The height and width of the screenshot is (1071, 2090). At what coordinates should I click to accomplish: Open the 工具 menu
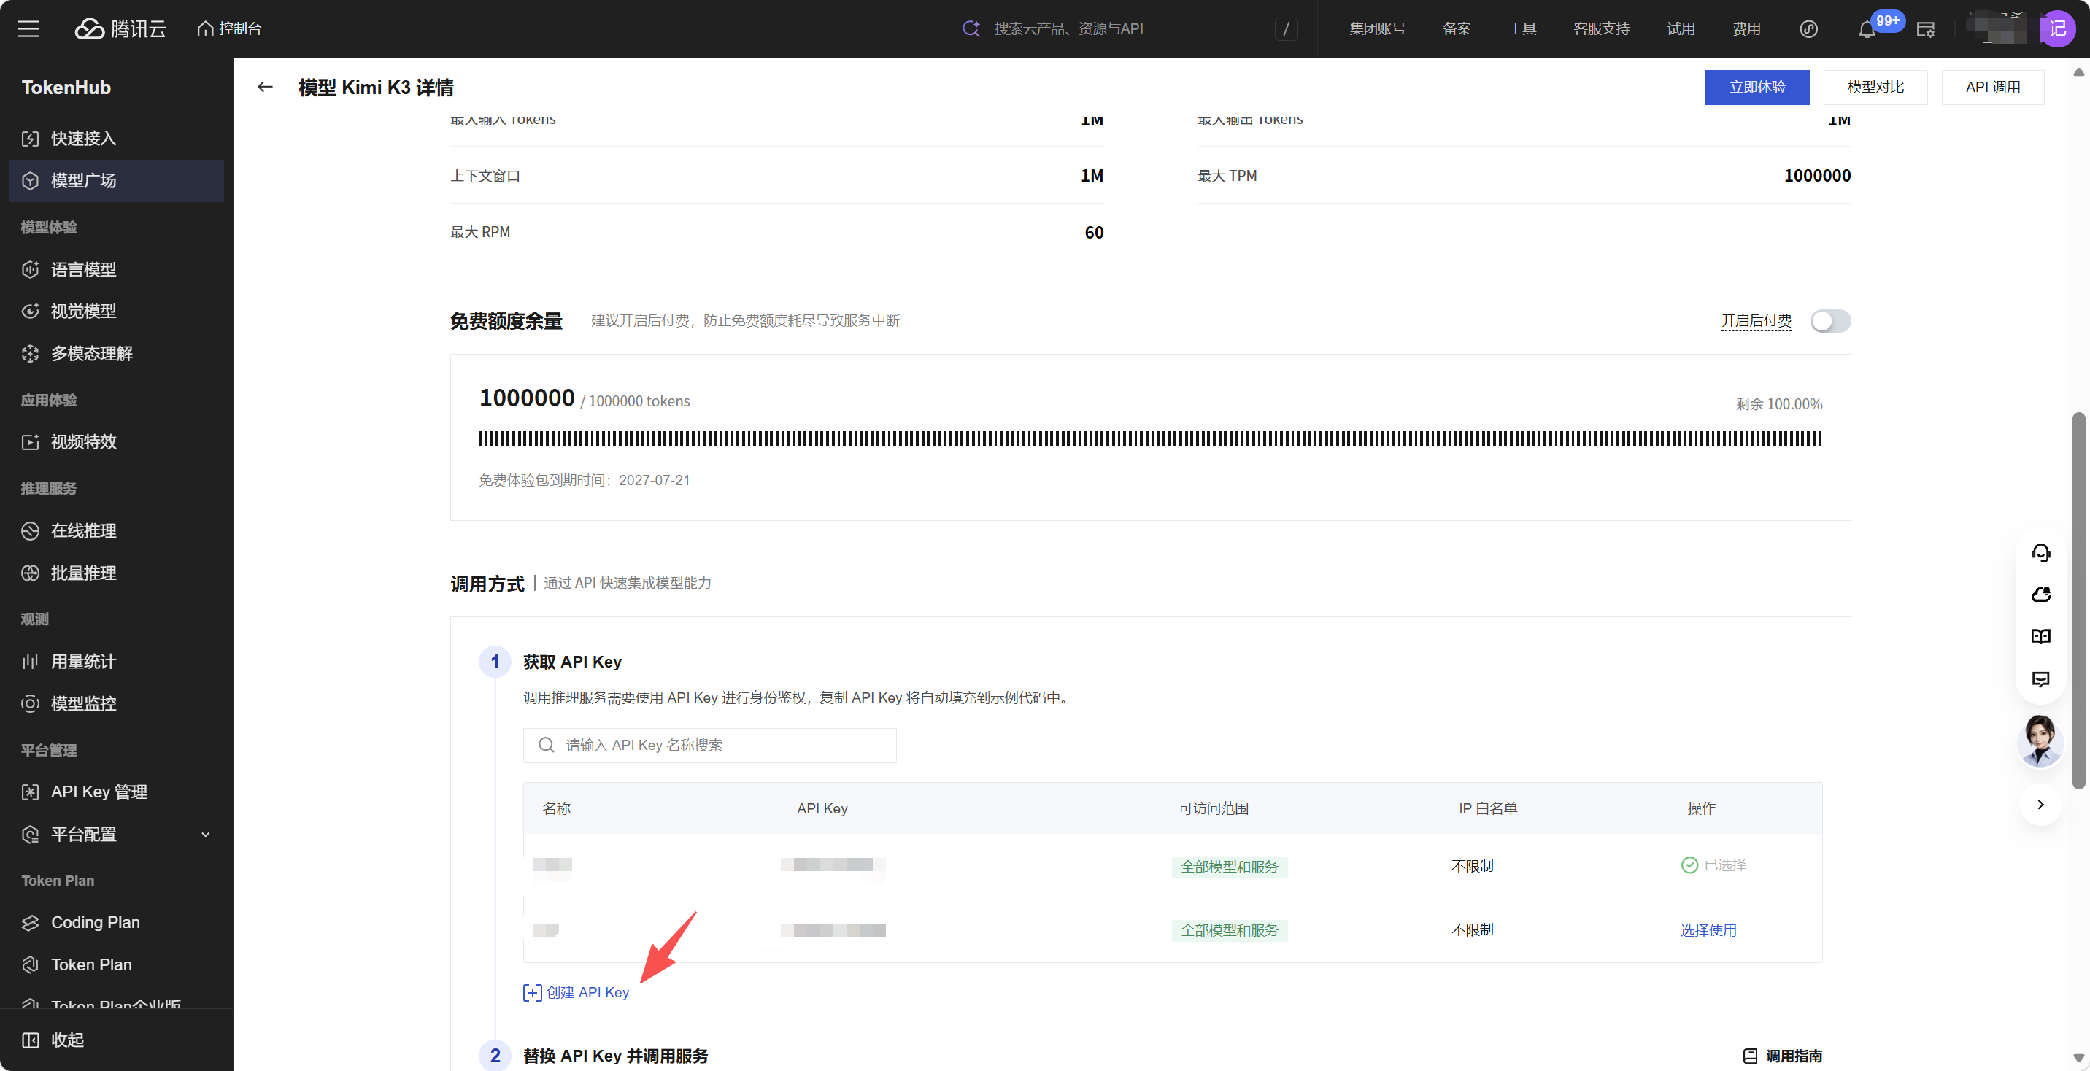1522,29
